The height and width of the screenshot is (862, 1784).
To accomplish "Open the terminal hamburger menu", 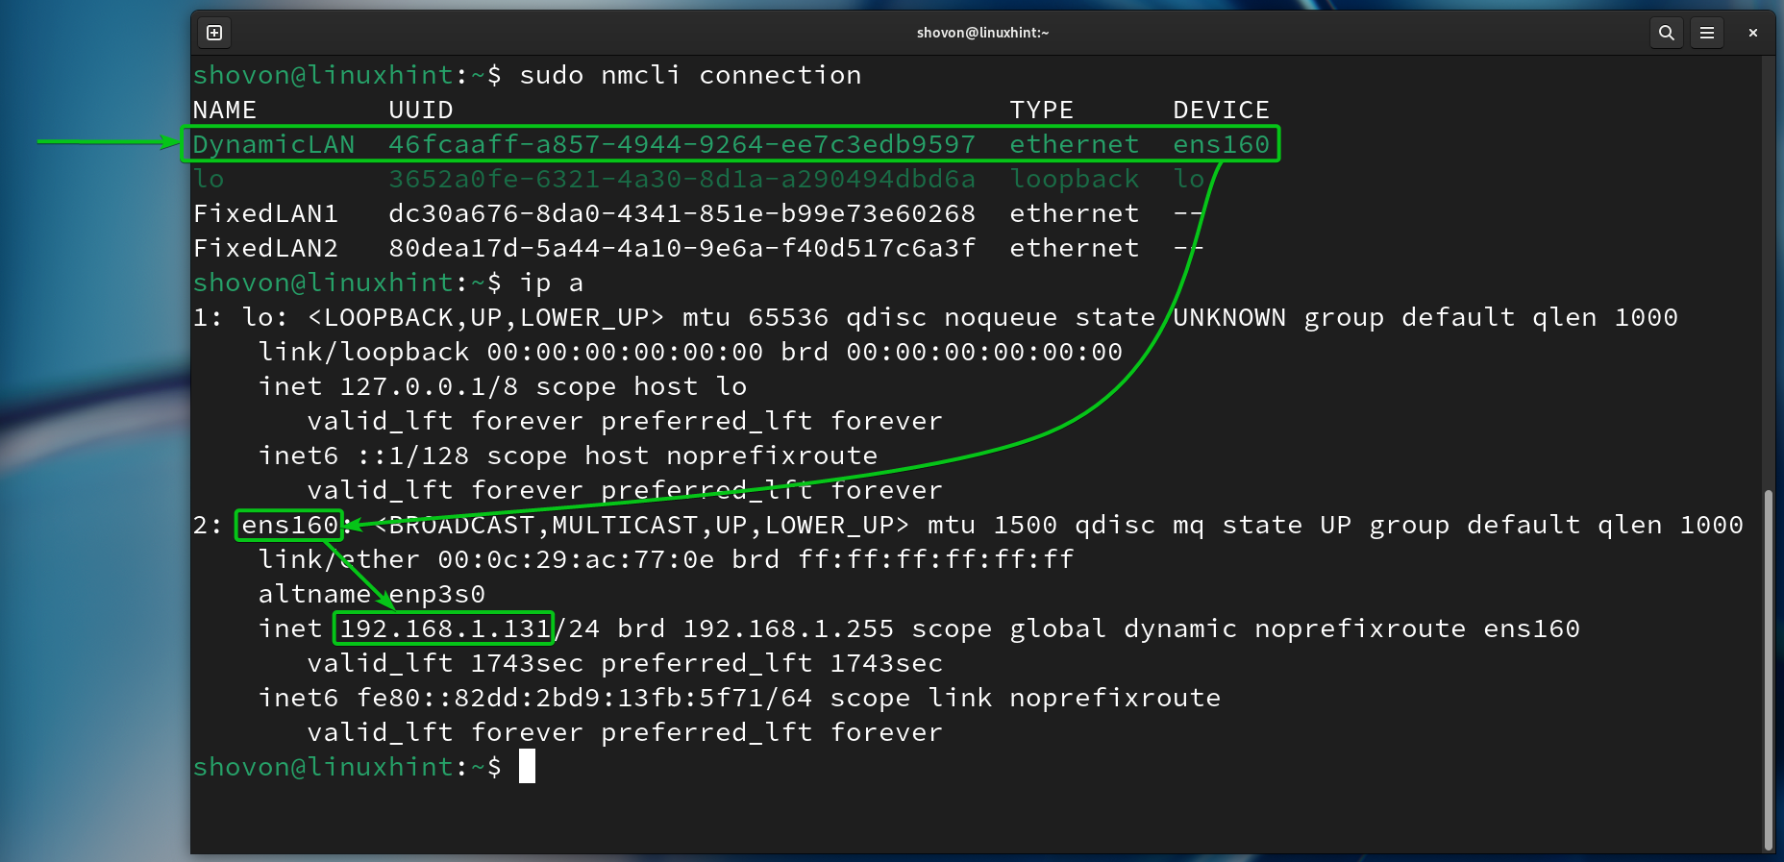I will coord(1707,33).
